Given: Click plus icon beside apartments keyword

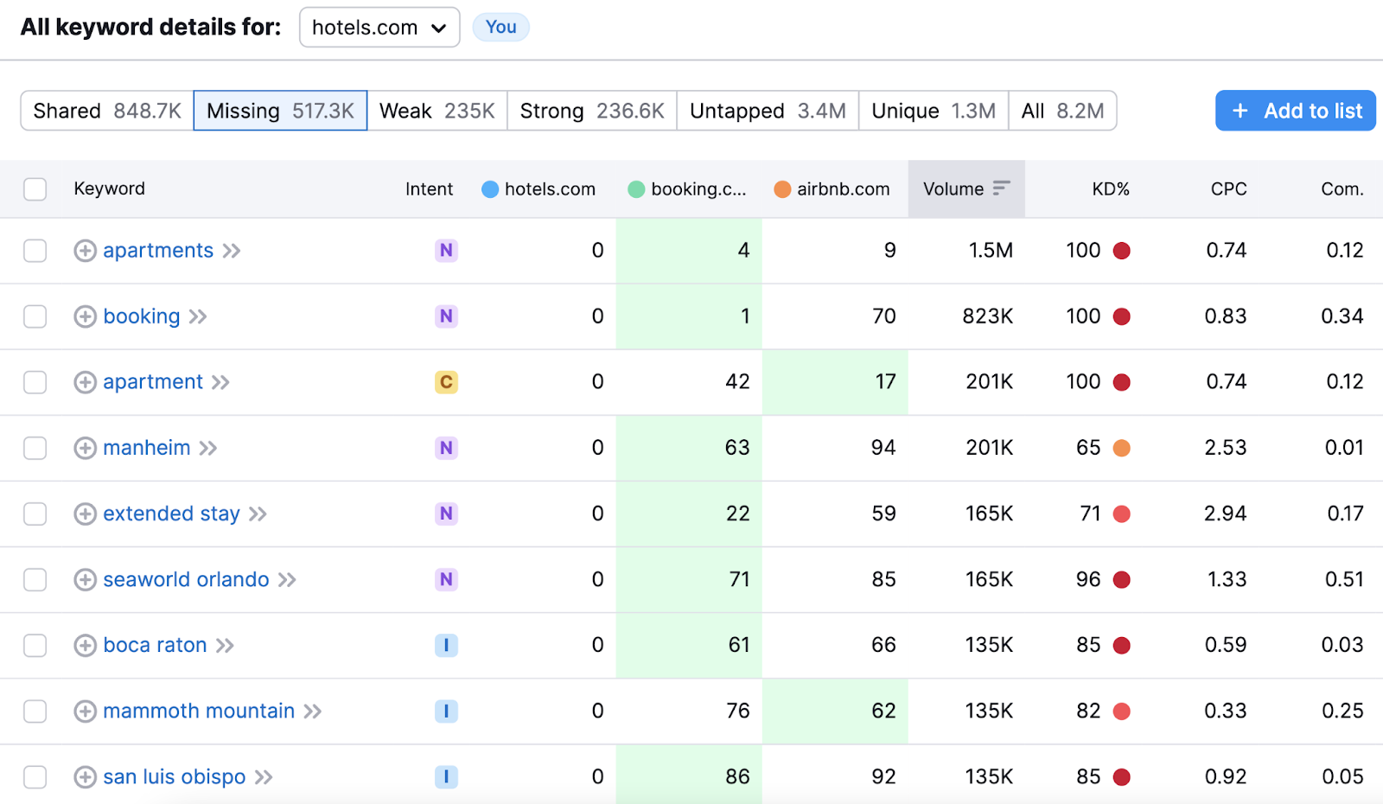Looking at the screenshot, I should pyautogui.click(x=85, y=251).
